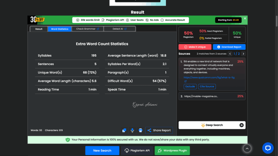This screenshot has height=156, width=278.
Task: Click the 50% Plagiarism percentage indicator
Action: (x=188, y=33)
